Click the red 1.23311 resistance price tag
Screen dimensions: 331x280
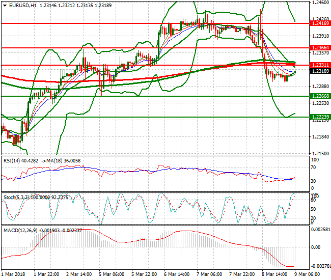(x=321, y=65)
